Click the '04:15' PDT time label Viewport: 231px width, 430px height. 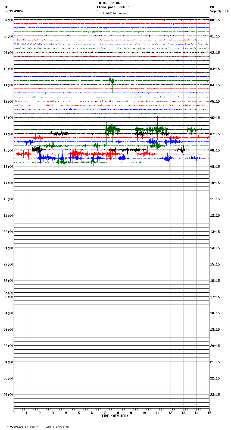(x=215, y=85)
